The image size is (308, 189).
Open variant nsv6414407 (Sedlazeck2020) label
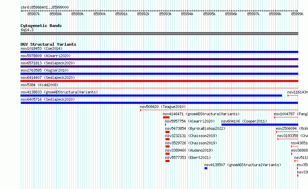coord(48,78)
